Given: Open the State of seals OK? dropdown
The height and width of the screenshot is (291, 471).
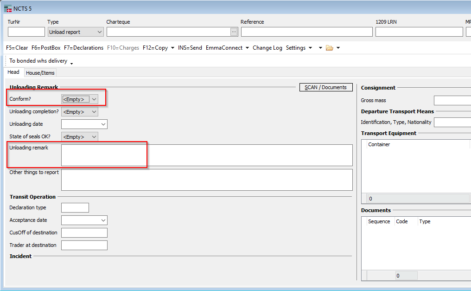Looking at the screenshot, I should click(80, 136).
